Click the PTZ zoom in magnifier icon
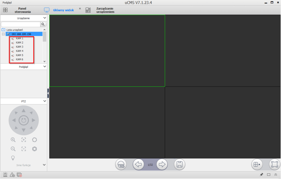Viewport: 281px width, 179px height. 13,140
